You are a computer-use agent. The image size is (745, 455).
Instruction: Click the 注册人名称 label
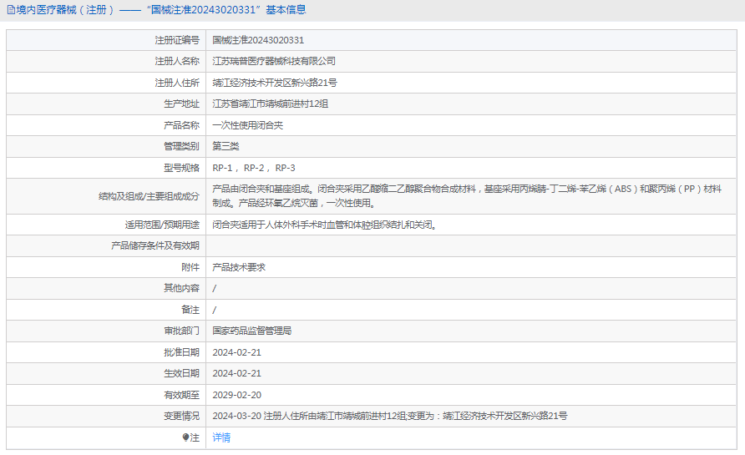177,61
